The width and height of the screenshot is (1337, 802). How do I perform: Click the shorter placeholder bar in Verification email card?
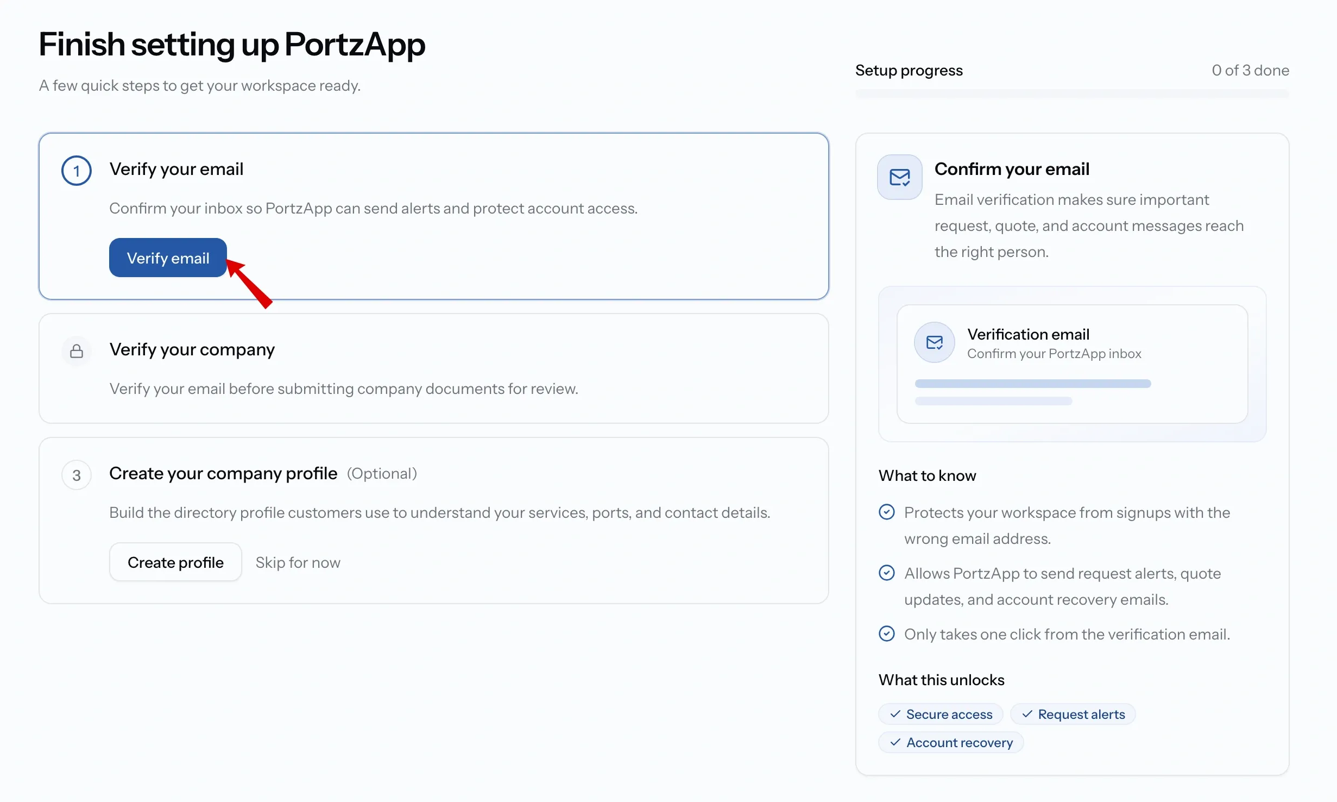(993, 401)
